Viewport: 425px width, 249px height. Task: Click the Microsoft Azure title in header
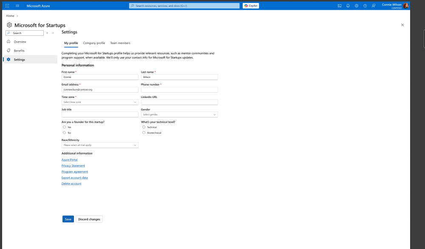tap(38, 6)
